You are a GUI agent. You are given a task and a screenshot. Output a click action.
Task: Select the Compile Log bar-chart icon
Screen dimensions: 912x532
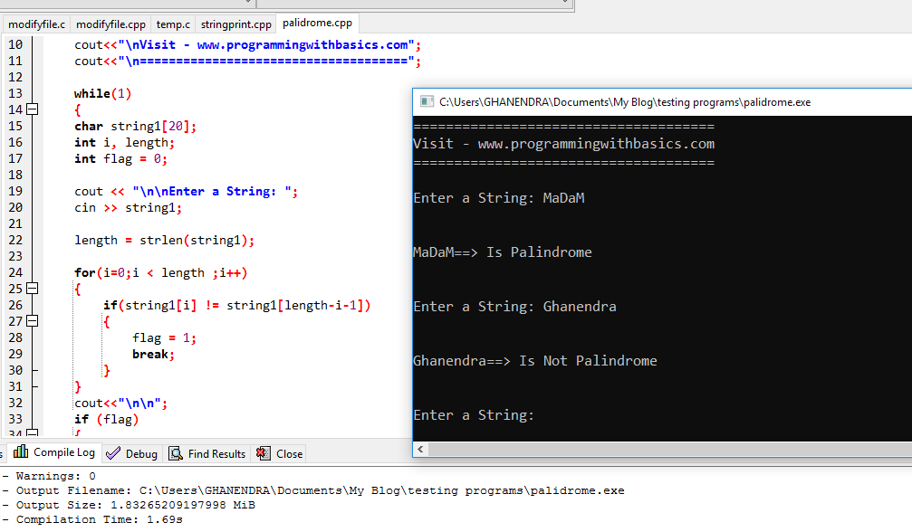coord(21,453)
